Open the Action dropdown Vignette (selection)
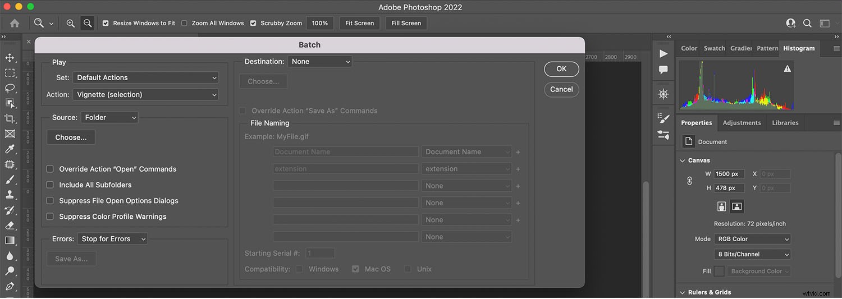 pyautogui.click(x=146, y=94)
